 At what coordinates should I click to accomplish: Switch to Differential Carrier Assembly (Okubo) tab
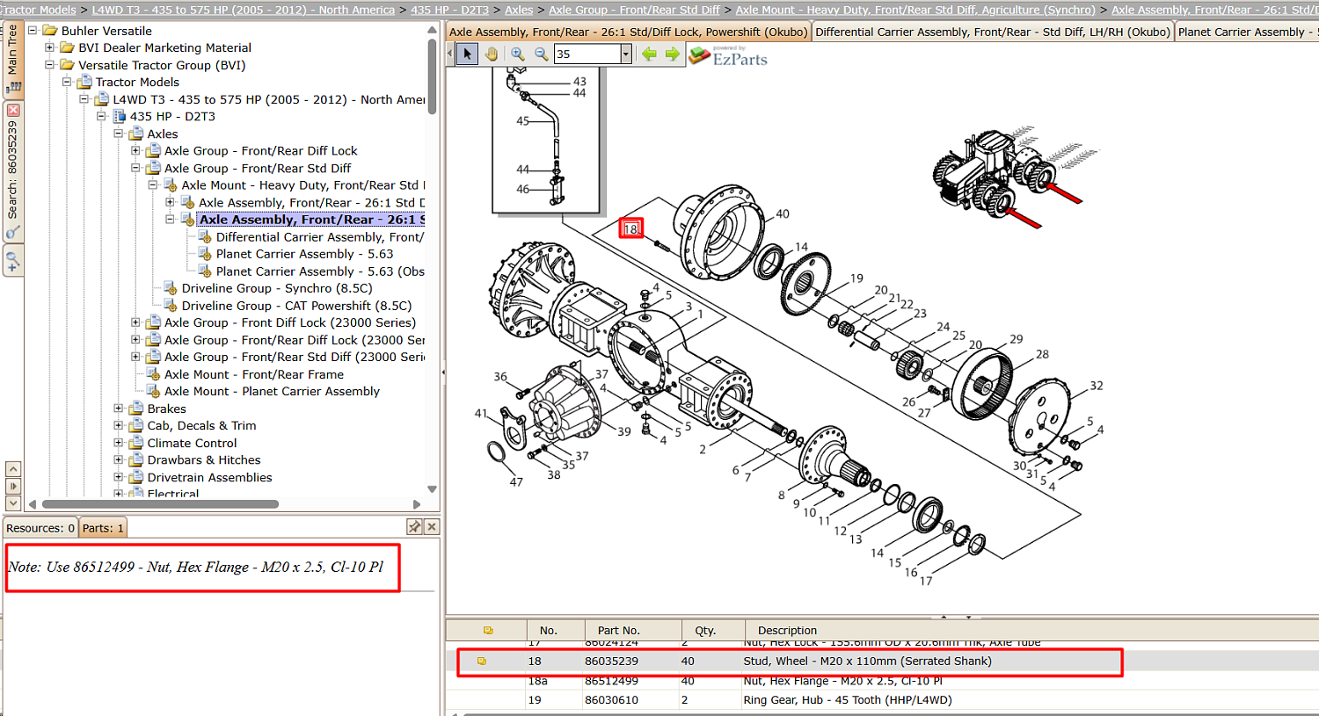(993, 33)
